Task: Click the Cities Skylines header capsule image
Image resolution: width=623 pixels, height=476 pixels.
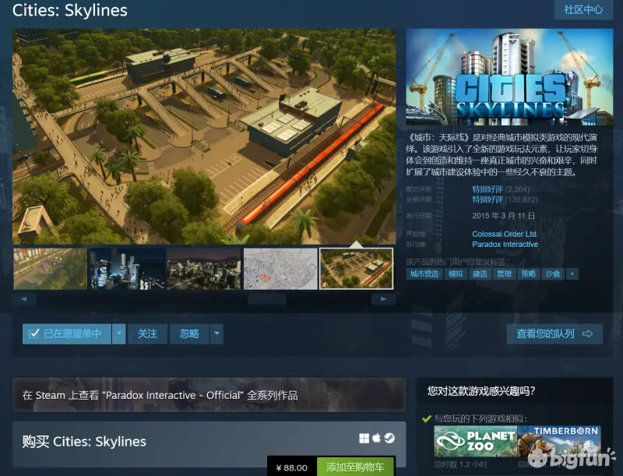Action: tap(509, 76)
